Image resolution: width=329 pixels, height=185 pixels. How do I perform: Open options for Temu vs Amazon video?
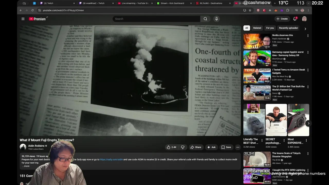point(308,70)
